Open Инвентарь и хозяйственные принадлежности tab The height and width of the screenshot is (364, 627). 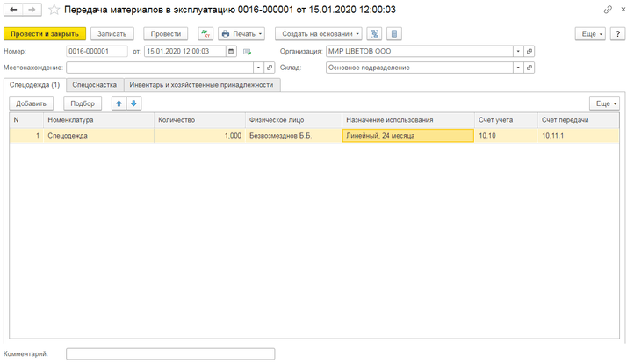202,85
